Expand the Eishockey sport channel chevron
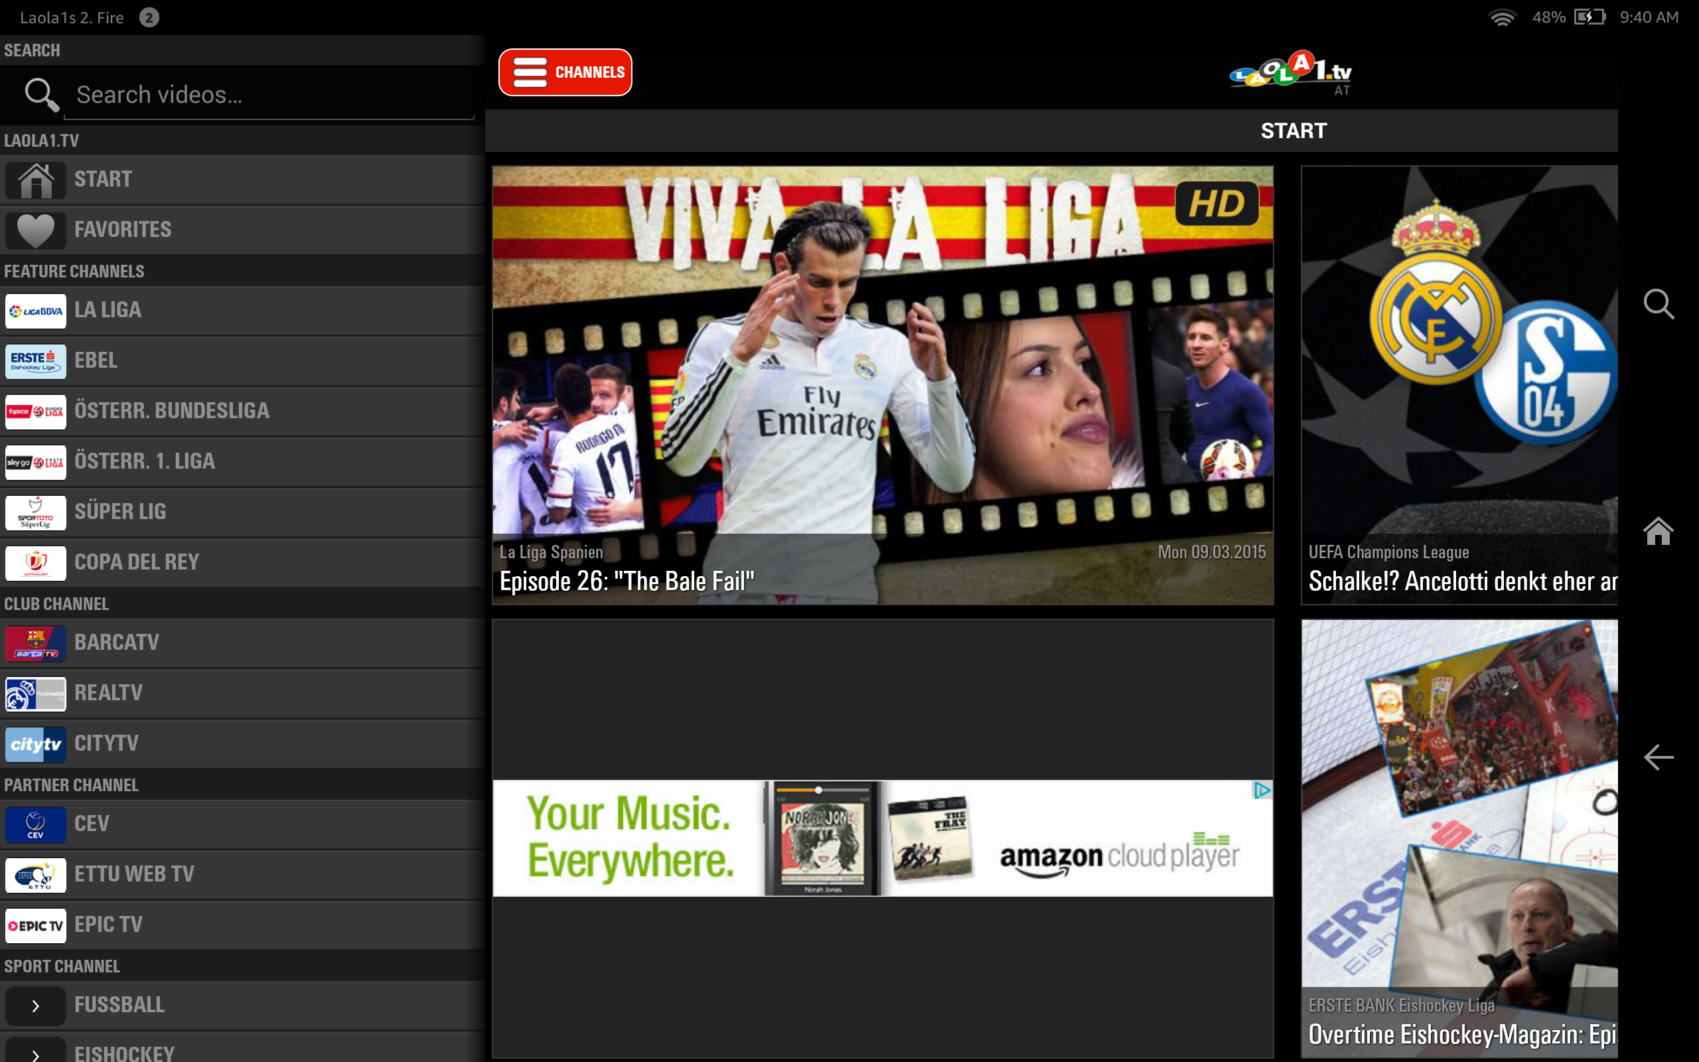The width and height of the screenshot is (1699, 1062). click(36, 1053)
